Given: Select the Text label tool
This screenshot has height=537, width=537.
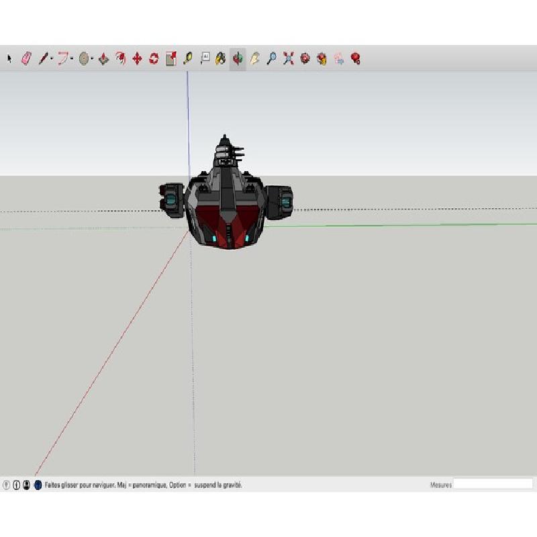Looking at the screenshot, I should click(205, 59).
